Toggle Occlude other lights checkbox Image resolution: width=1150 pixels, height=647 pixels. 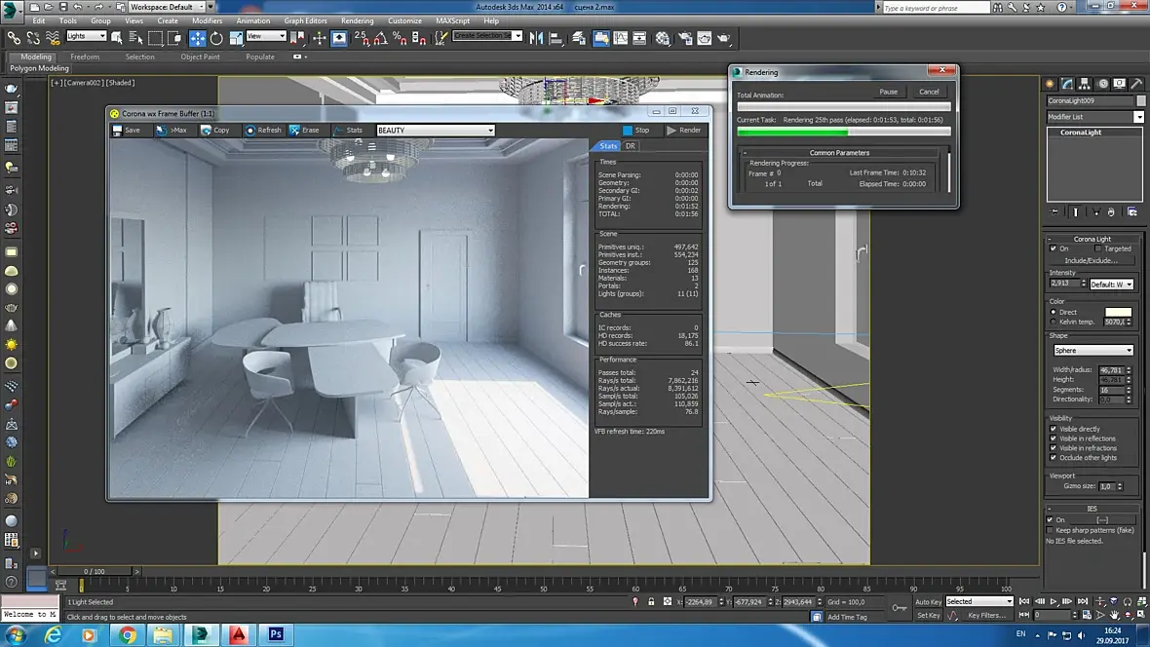[1054, 458]
